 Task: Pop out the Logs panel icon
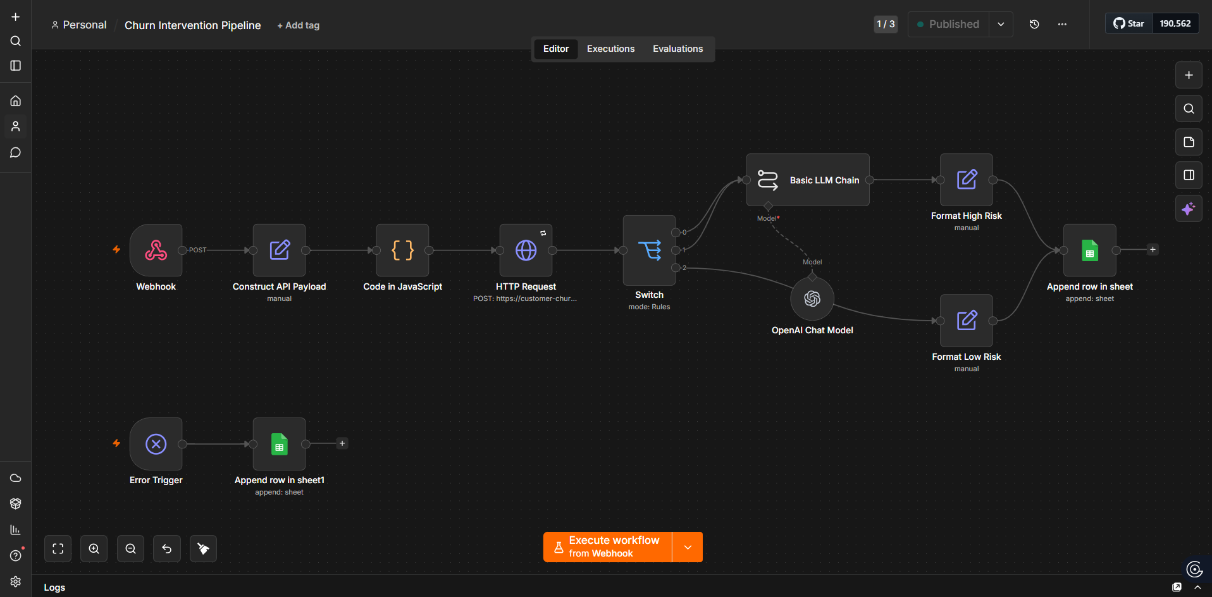1177,588
